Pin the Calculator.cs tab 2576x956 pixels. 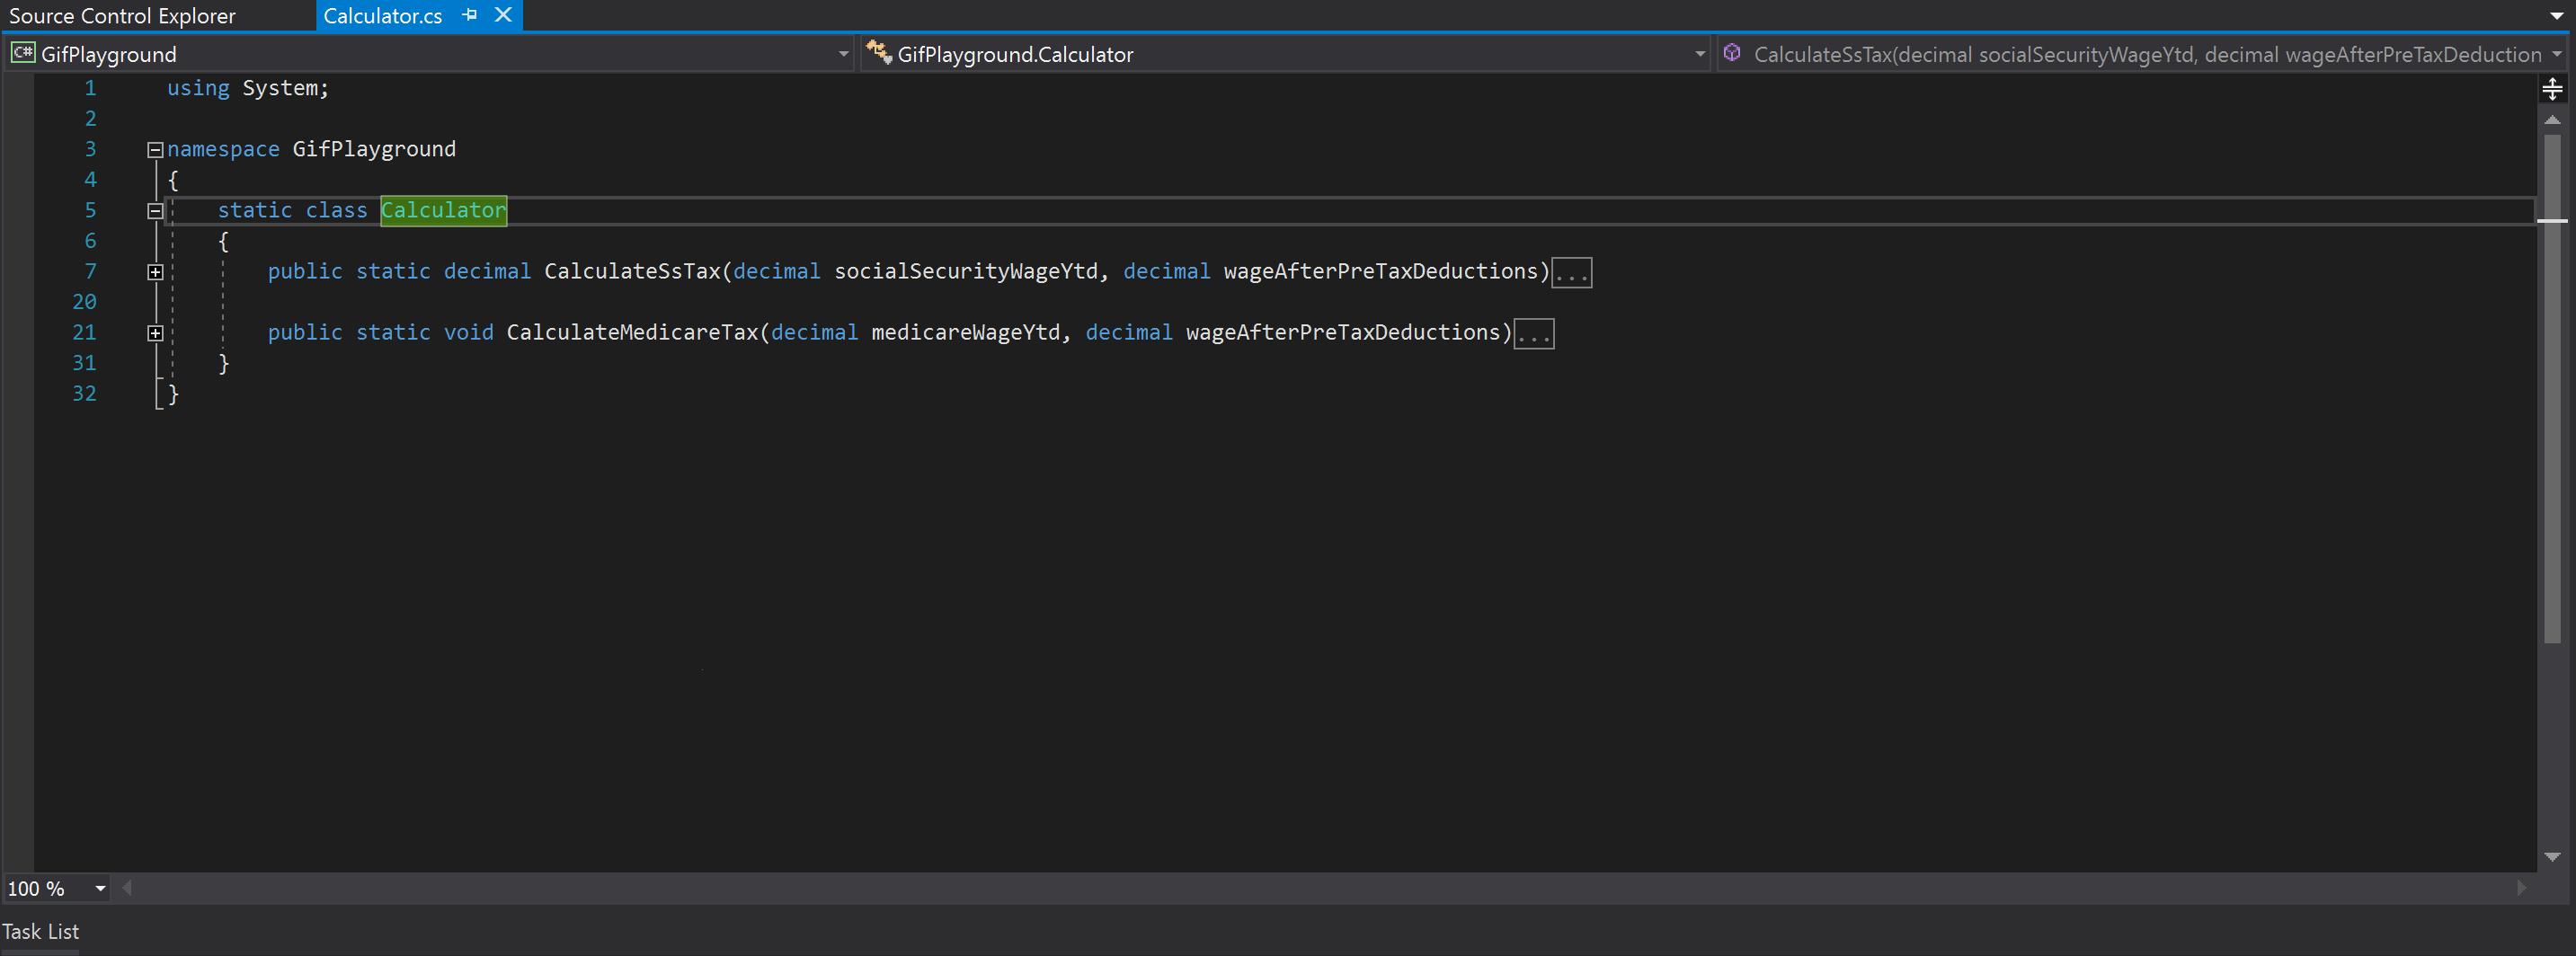469,15
